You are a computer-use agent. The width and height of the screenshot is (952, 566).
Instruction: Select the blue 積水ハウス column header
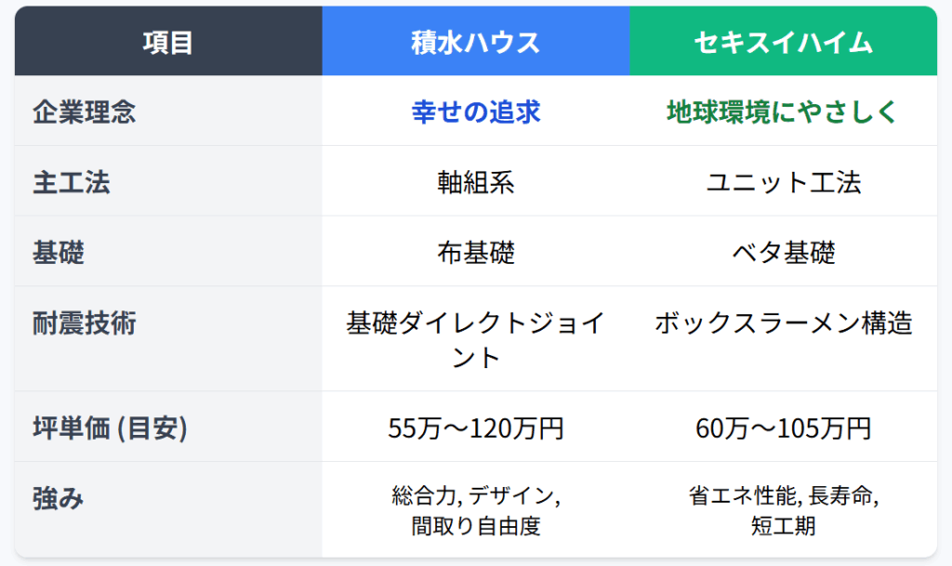tap(475, 42)
